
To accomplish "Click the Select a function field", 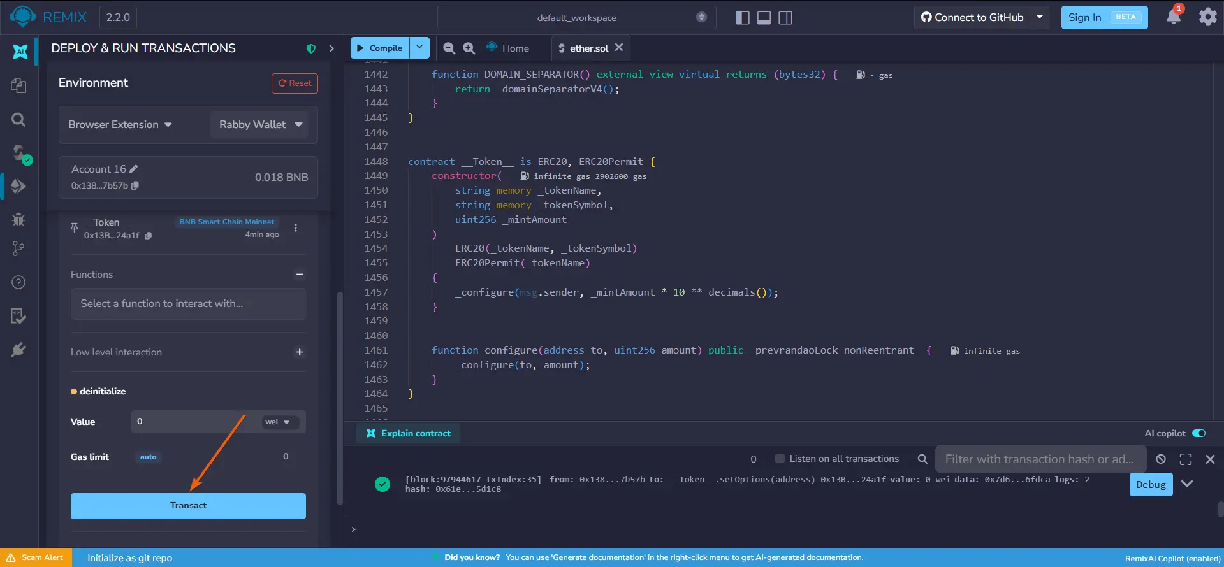I will 188,304.
